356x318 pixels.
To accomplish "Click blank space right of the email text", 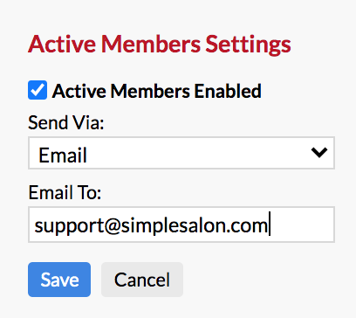I will pos(303,225).
